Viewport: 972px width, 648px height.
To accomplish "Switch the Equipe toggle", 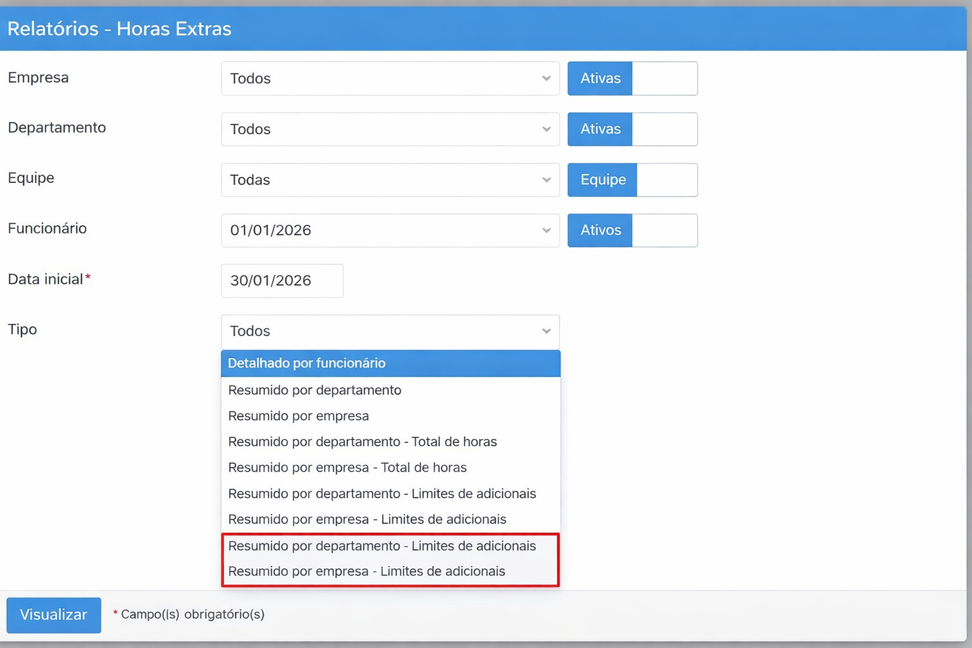I will (632, 180).
